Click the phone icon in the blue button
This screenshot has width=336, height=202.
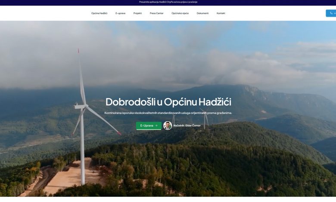click(331, 13)
